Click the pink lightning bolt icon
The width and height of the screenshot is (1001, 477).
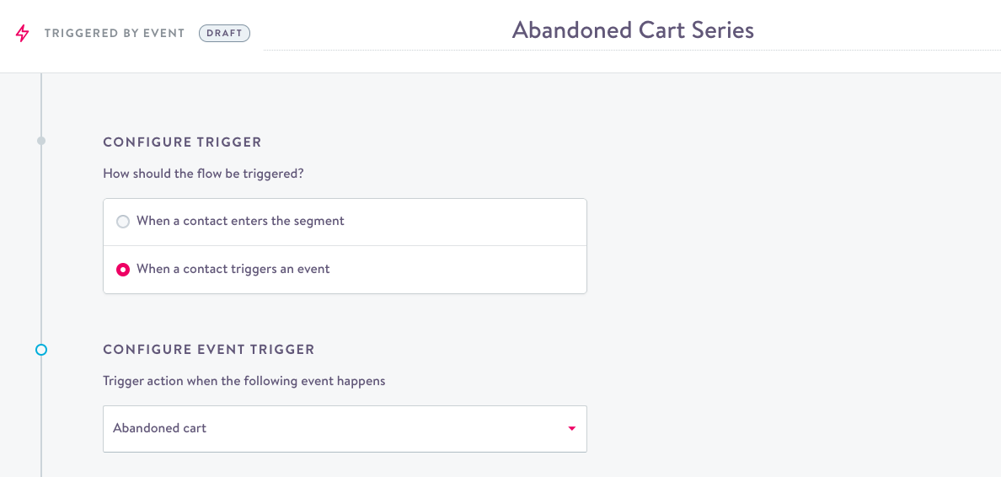pyautogui.click(x=23, y=34)
